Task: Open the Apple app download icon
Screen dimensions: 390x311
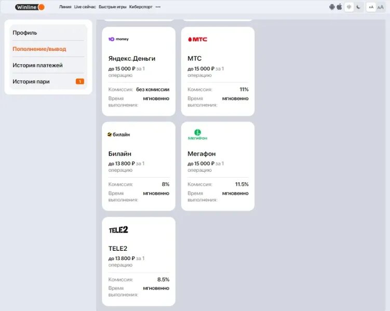Action: (x=339, y=7)
